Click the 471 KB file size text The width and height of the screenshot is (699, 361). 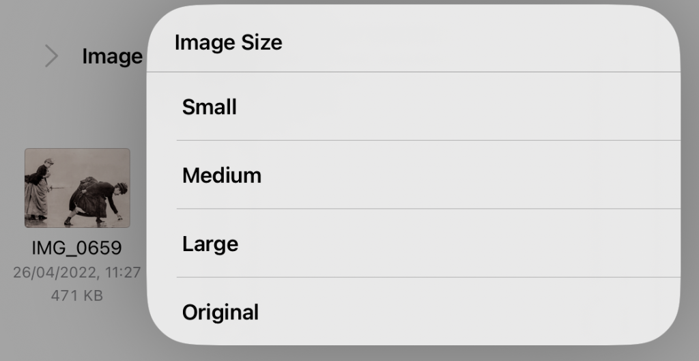point(76,296)
